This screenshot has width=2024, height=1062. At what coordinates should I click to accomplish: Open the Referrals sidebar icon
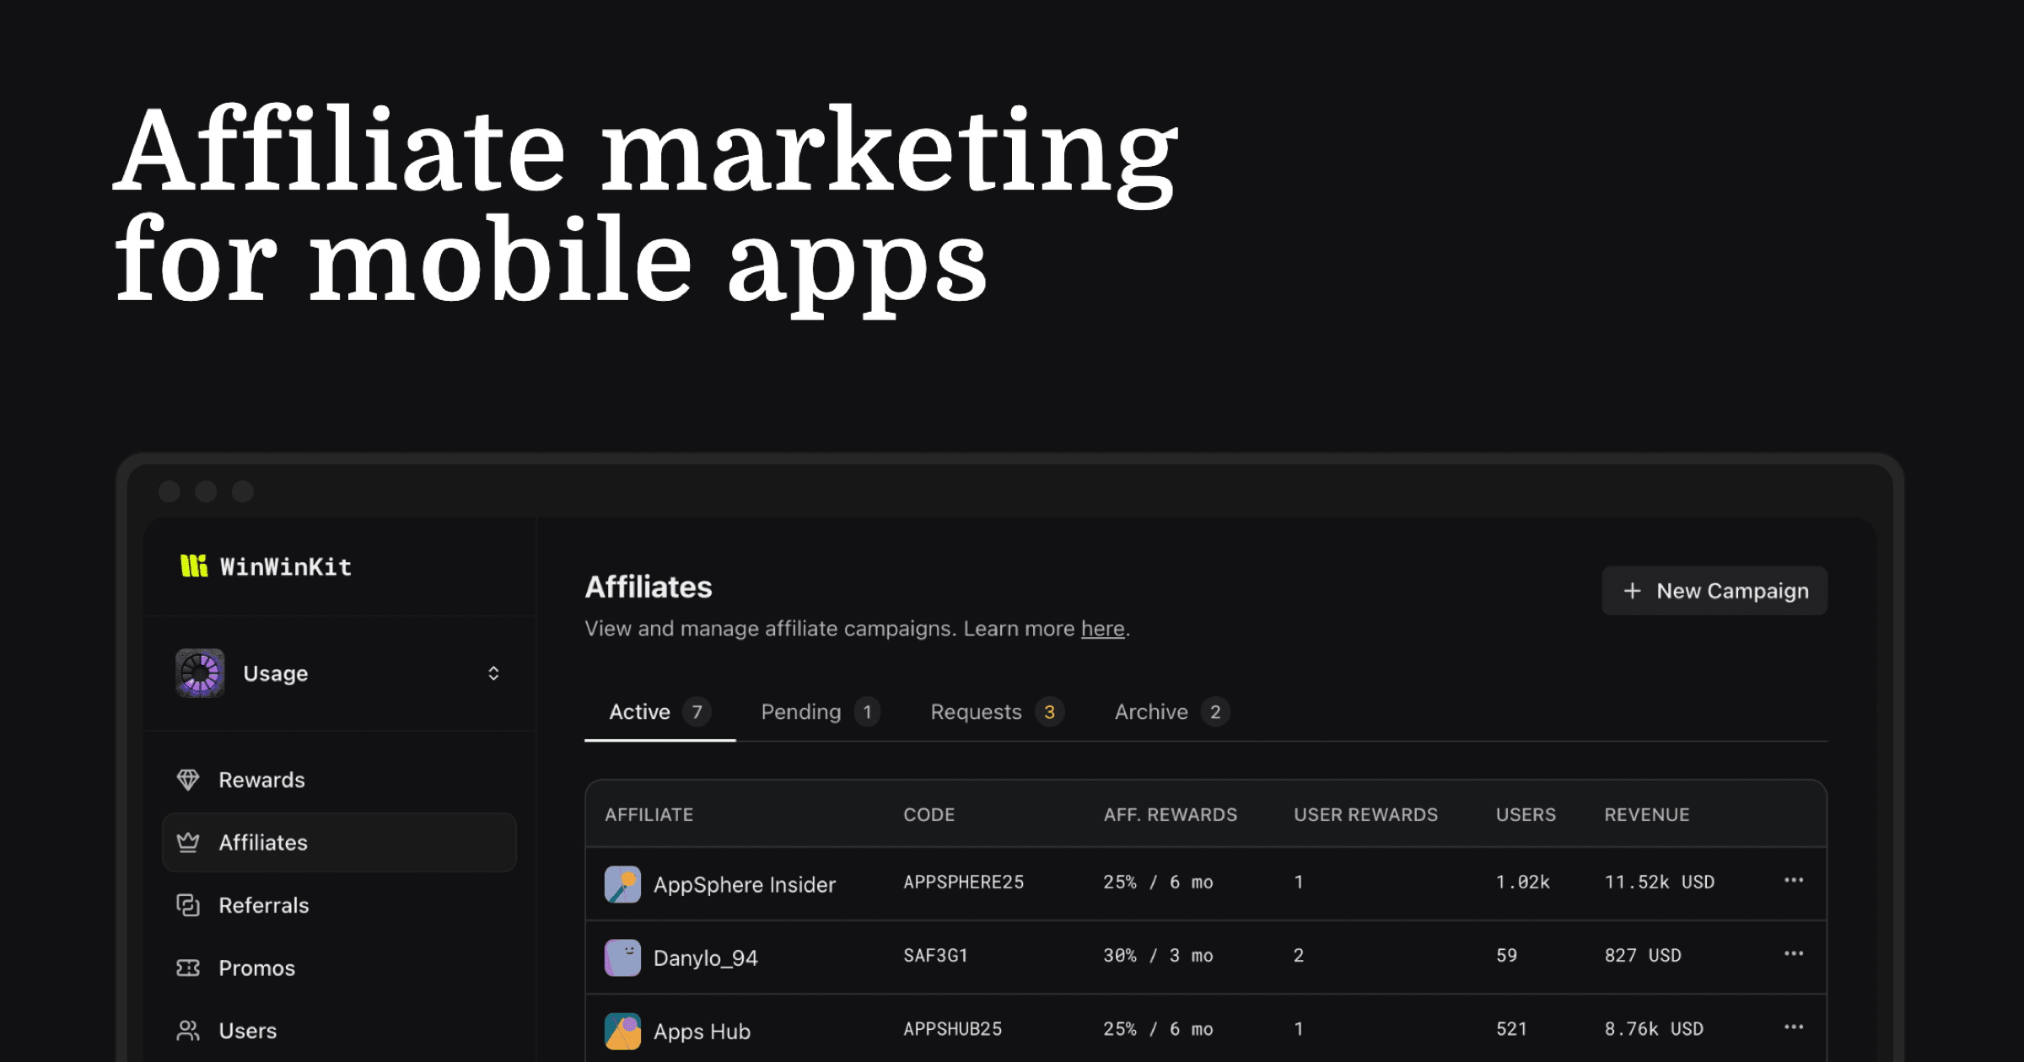click(188, 905)
